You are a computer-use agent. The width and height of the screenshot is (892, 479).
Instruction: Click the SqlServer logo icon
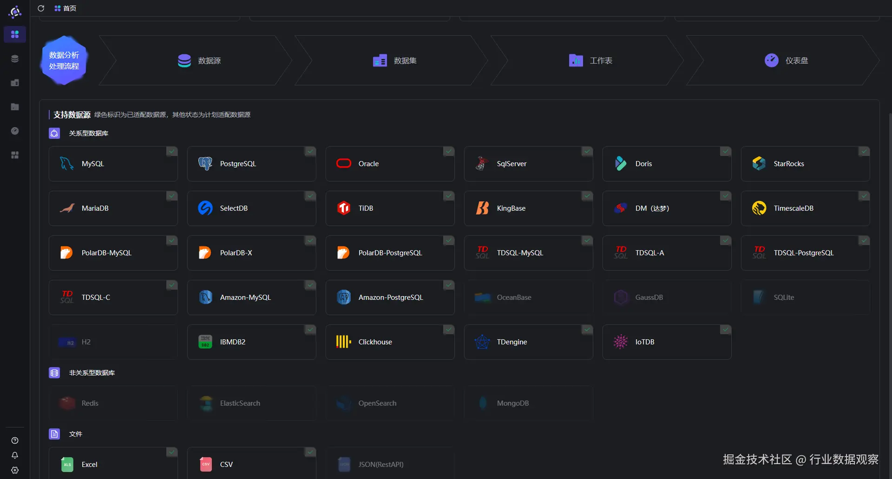482,163
